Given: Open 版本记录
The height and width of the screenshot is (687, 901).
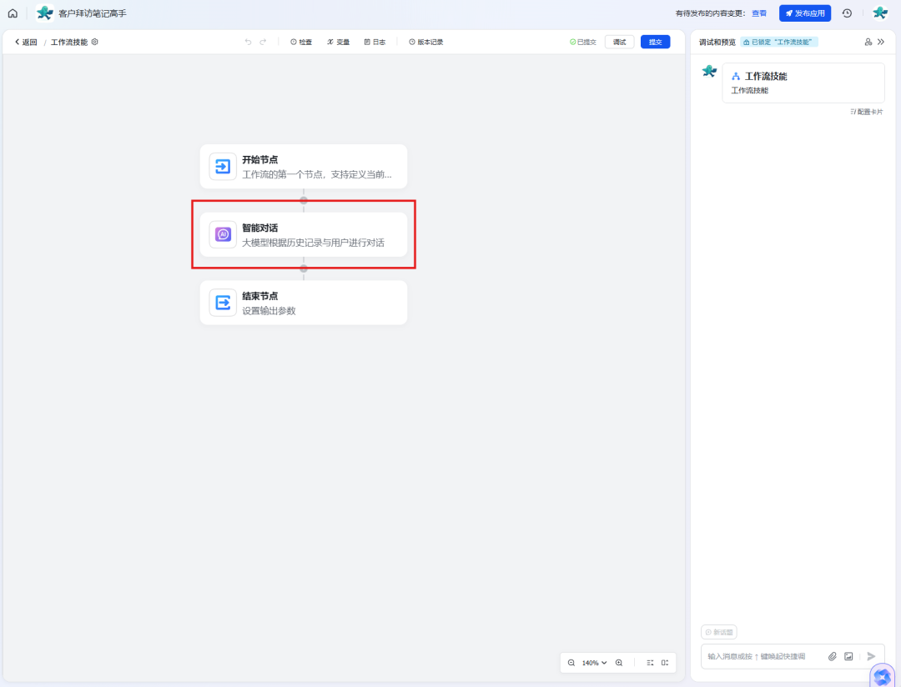Looking at the screenshot, I should click(x=425, y=42).
